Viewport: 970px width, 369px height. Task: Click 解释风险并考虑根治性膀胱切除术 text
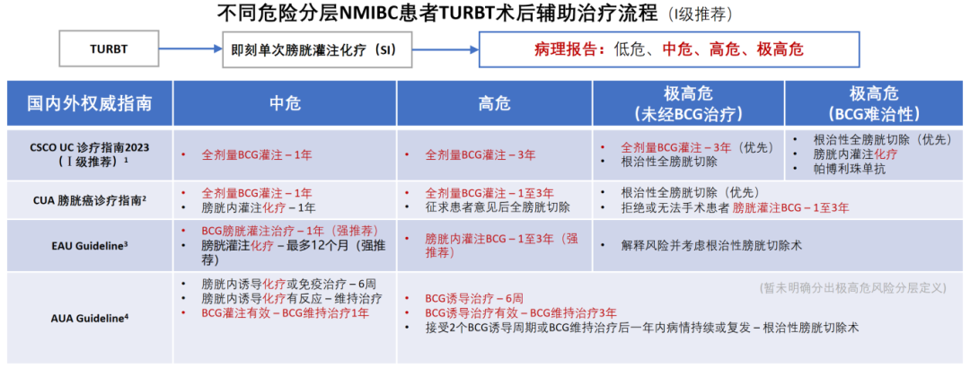pyautogui.click(x=711, y=245)
